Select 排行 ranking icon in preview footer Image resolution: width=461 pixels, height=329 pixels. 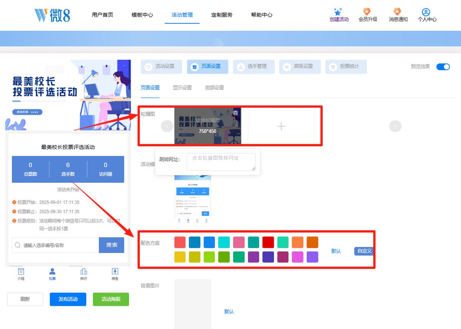(x=84, y=271)
